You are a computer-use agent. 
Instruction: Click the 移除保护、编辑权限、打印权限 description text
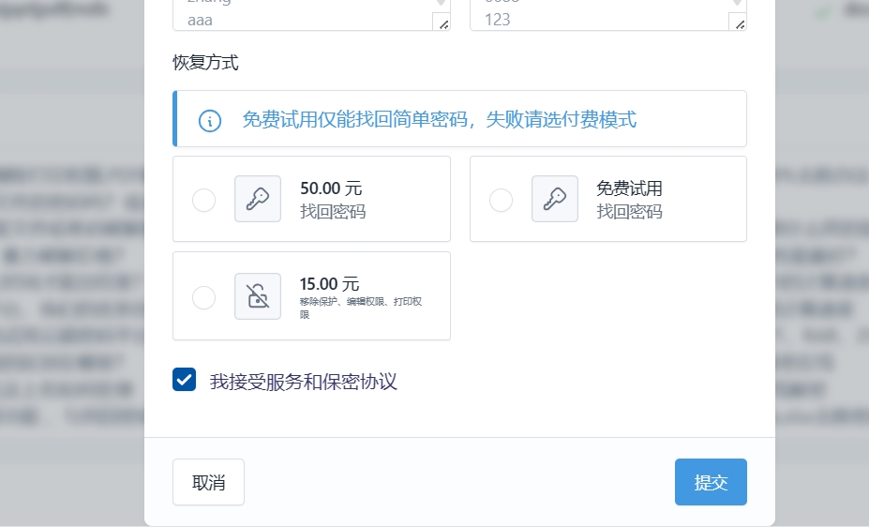[361, 308]
